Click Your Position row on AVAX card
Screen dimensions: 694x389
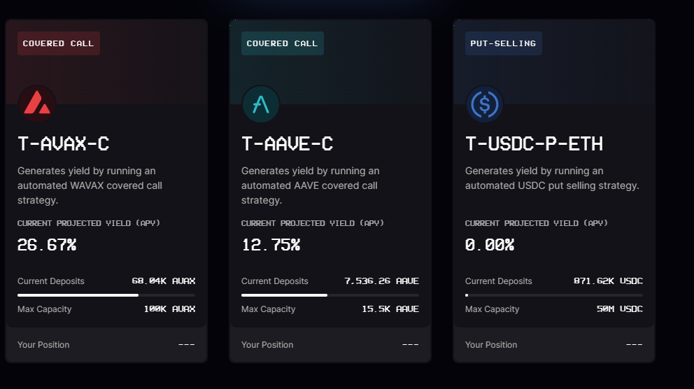tap(106, 345)
